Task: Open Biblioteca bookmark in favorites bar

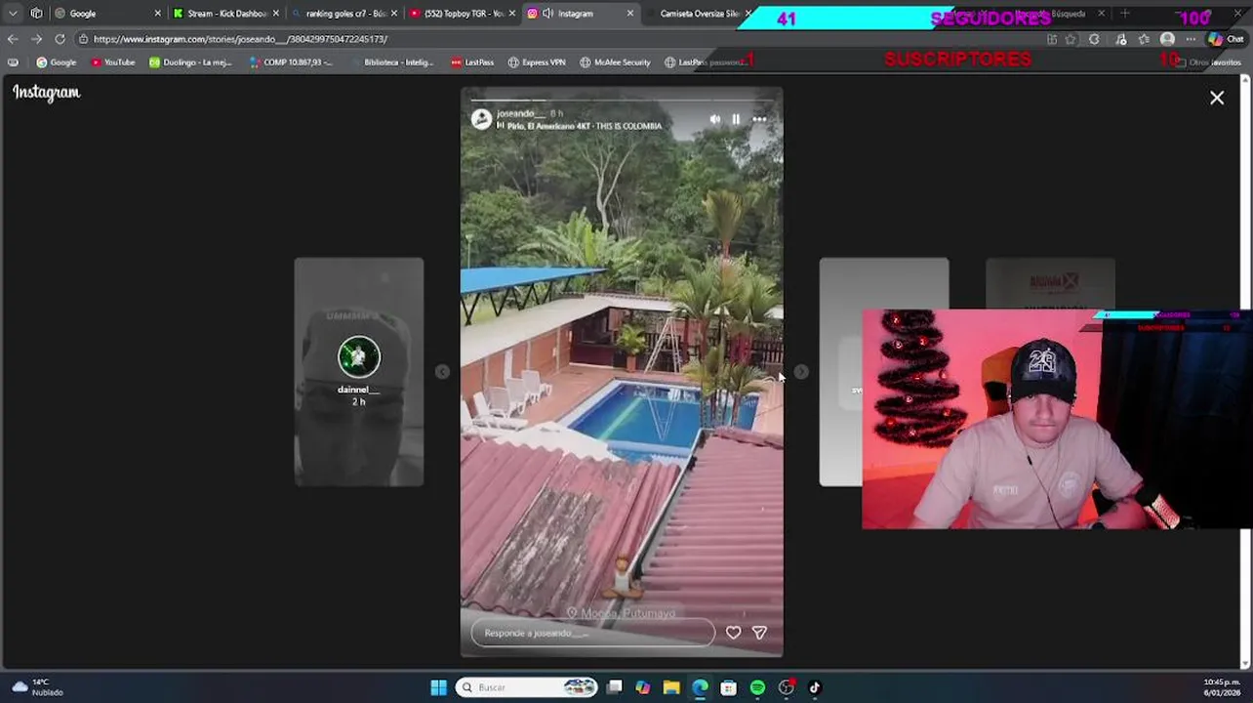Action: click(391, 62)
